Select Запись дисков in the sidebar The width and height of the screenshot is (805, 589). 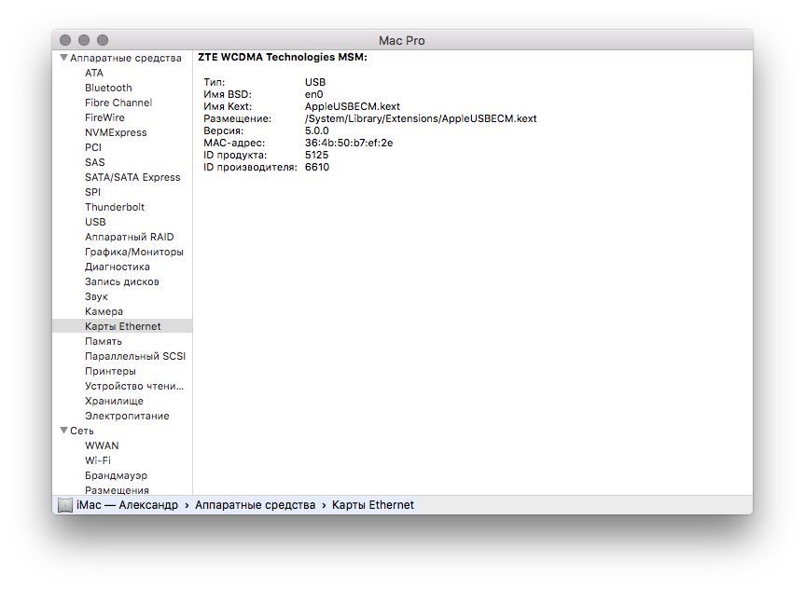point(122,281)
